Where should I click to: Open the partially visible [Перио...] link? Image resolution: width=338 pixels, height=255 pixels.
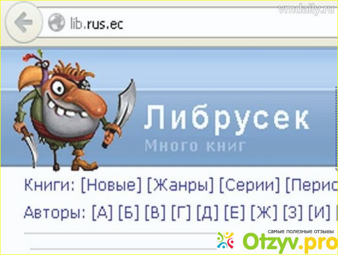pos(311,185)
